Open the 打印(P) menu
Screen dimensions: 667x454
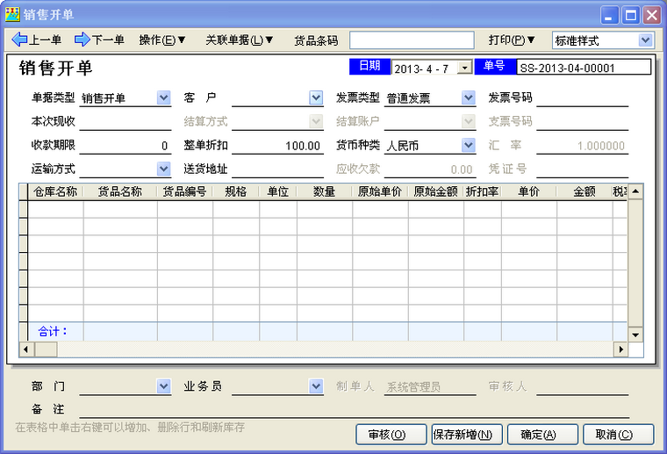(x=512, y=40)
